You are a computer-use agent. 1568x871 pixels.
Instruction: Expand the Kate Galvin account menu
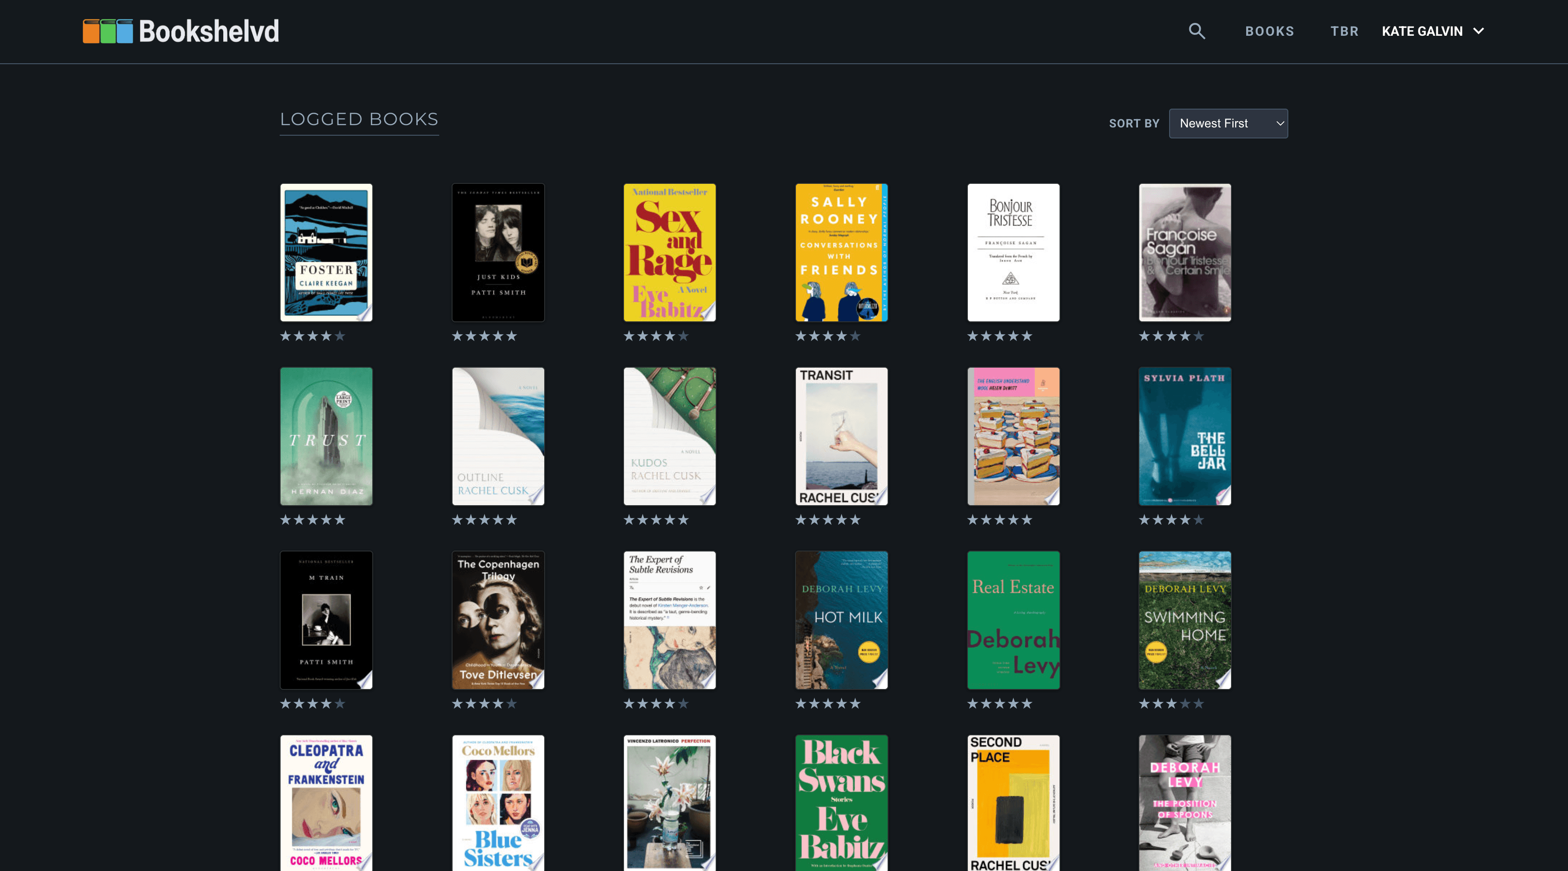(1433, 31)
